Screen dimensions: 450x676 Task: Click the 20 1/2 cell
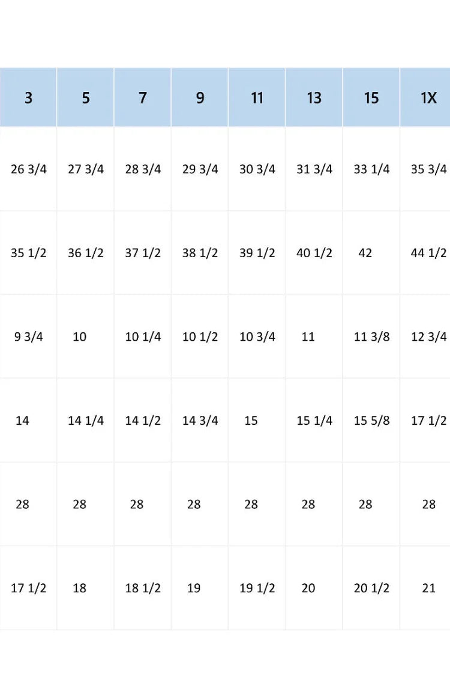(x=371, y=588)
